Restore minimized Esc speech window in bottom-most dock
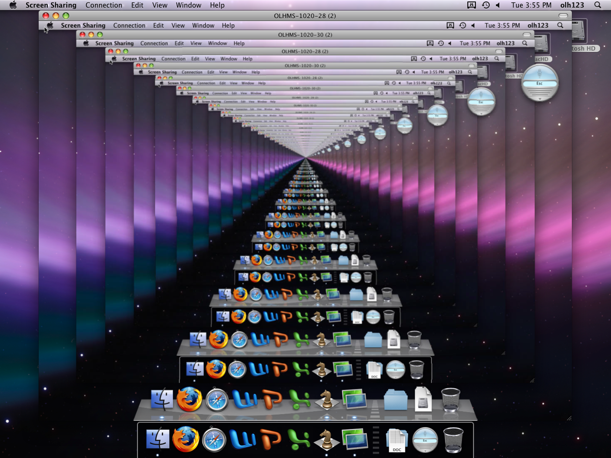 click(425, 439)
